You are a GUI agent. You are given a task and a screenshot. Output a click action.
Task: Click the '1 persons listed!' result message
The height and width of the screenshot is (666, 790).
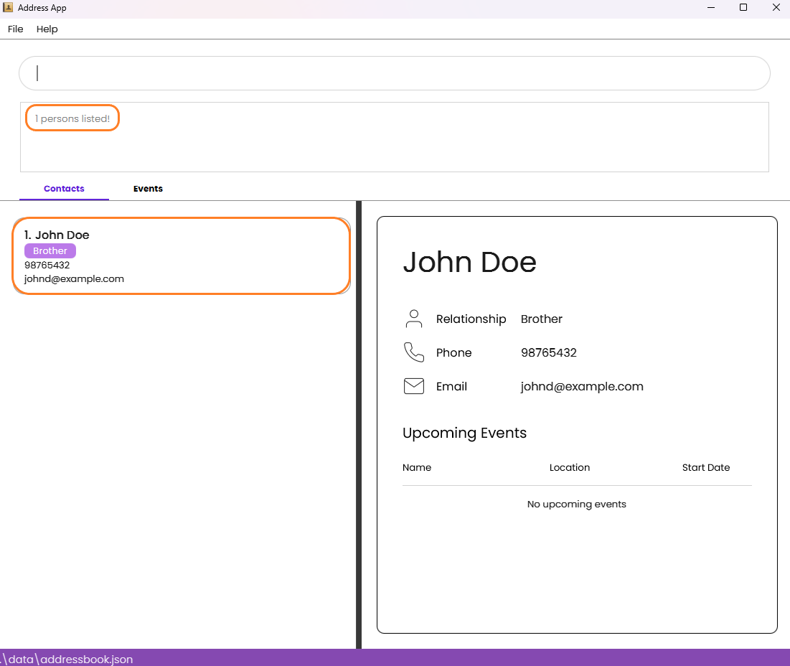72,118
